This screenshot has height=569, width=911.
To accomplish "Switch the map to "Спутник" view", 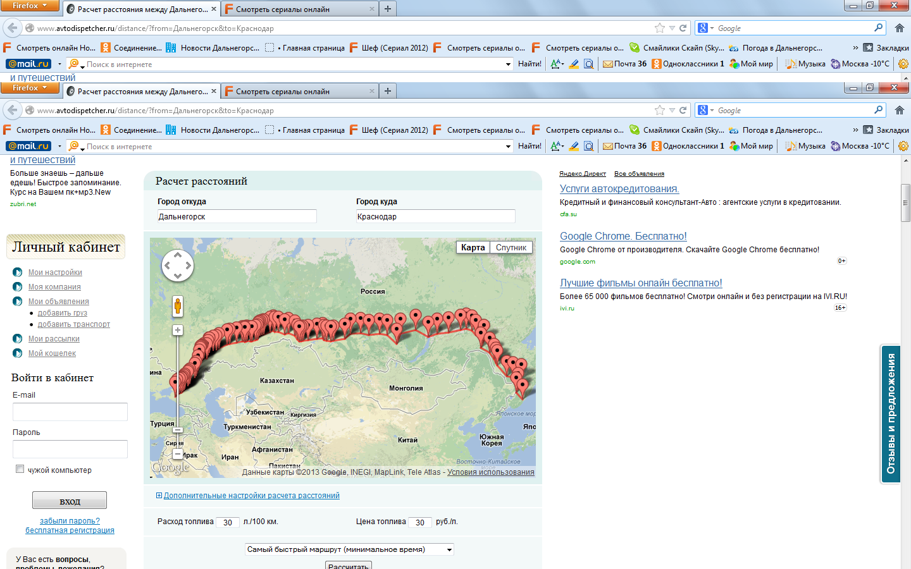I will (511, 247).
